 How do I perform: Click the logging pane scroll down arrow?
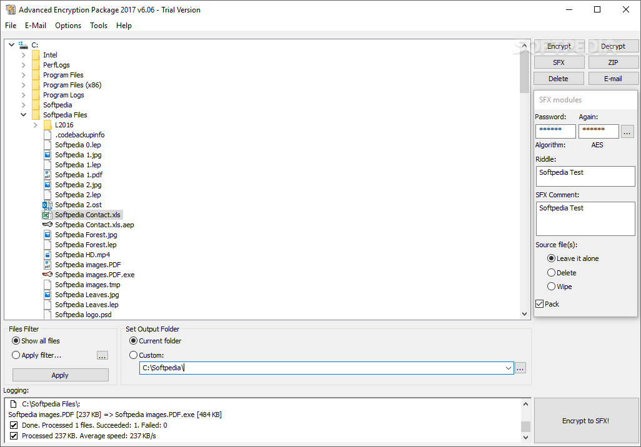pos(525,438)
